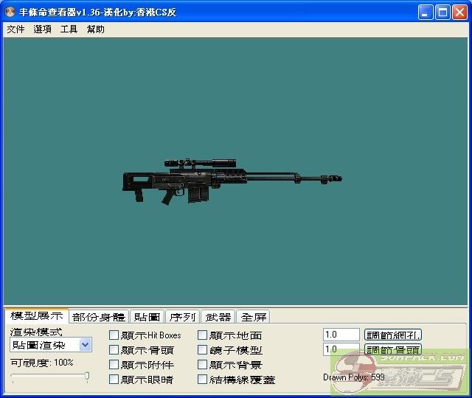The width and height of the screenshot is (472, 398).
Task: Click the 調節網孔 button
Action: [x=393, y=335]
